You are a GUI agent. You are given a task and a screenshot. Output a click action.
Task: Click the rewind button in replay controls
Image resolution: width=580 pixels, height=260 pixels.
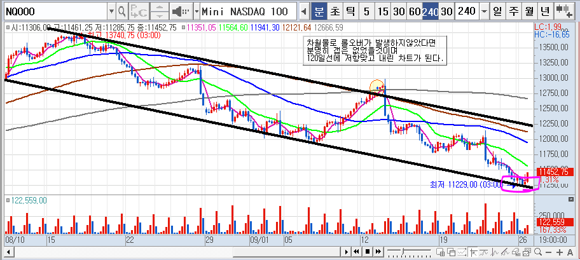click(x=357, y=252)
